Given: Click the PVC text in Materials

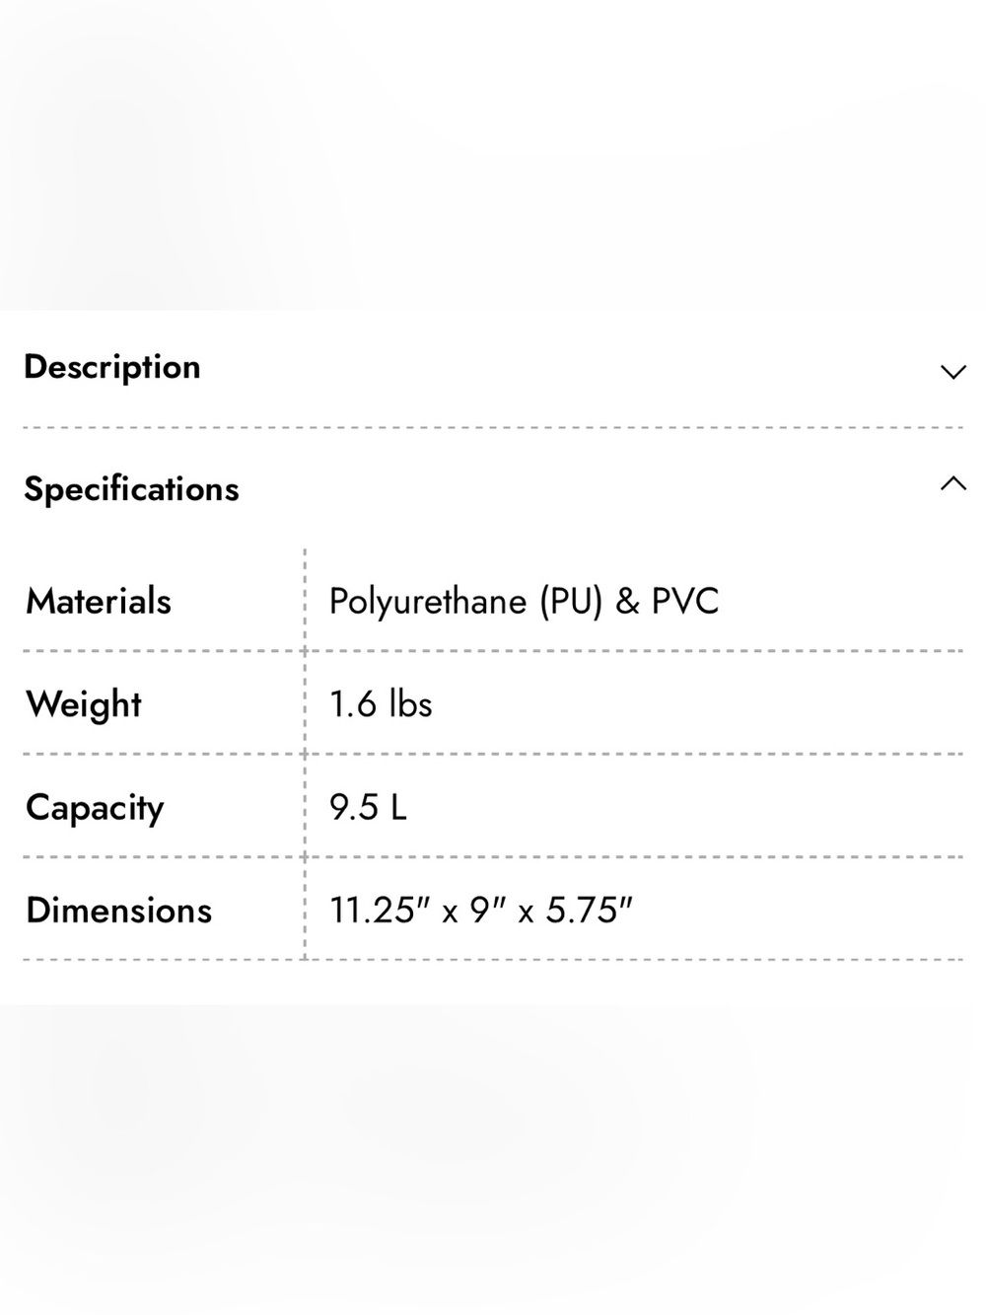Looking at the screenshot, I should point(685,601).
